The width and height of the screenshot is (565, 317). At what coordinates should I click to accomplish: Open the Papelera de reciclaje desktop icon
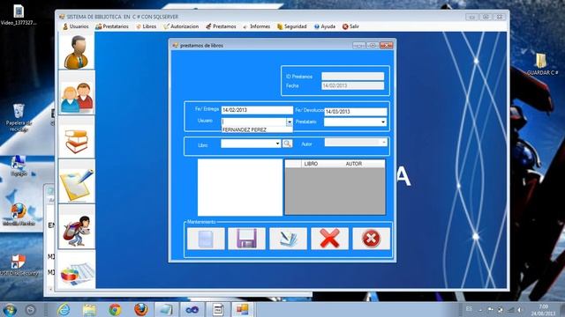tap(19, 117)
